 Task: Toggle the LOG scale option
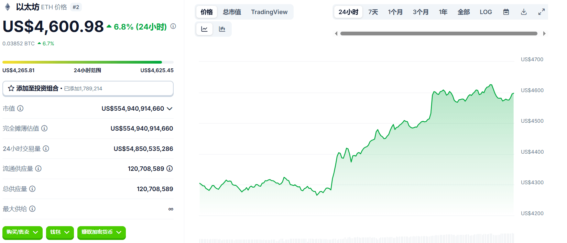[486, 12]
